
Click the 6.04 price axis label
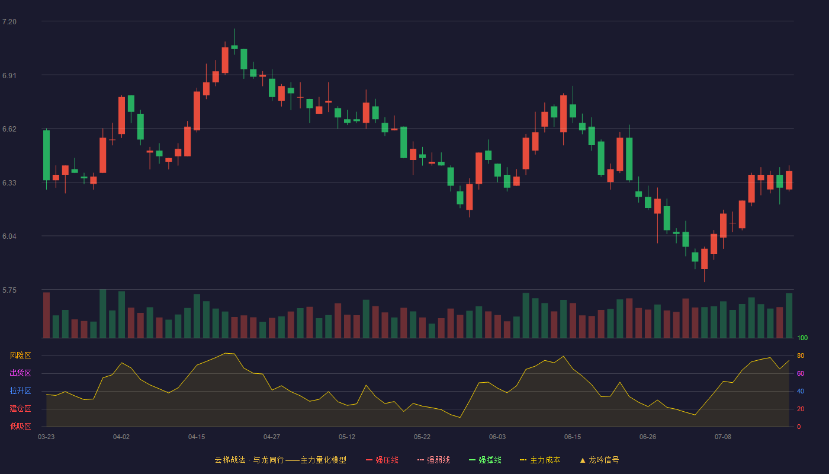point(9,236)
